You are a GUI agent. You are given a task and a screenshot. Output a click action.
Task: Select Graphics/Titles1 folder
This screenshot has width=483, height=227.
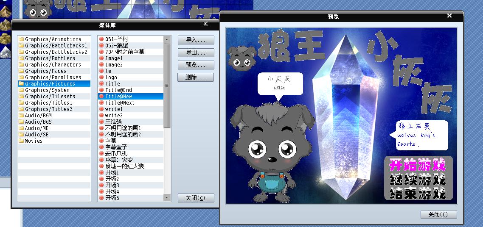click(x=54, y=102)
